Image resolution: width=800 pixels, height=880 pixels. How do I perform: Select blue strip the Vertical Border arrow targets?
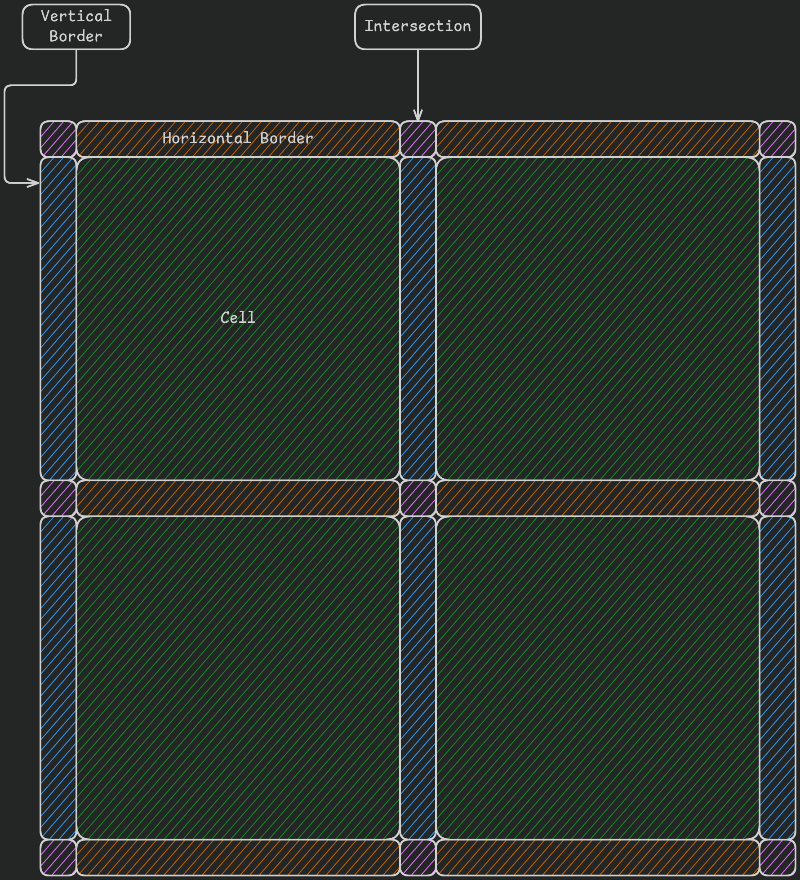pyautogui.click(x=58, y=319)
